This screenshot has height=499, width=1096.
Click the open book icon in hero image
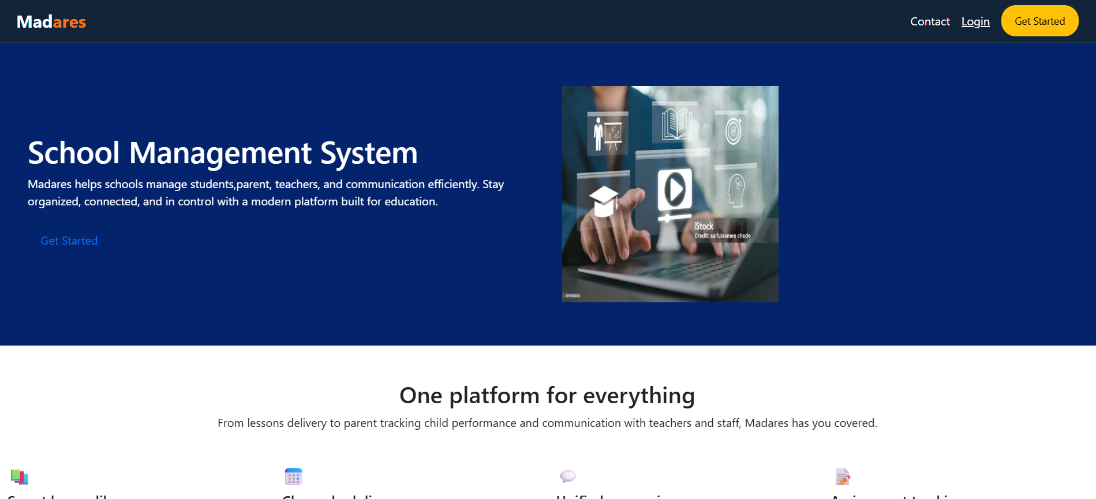[x=676, y=123]
